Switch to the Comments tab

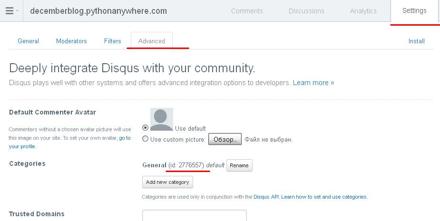point(247,11)
